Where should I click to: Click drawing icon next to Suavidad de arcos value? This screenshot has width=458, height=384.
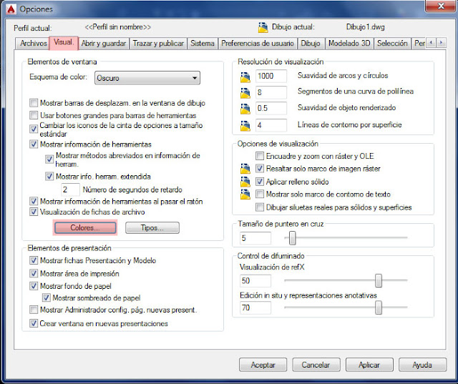[x=245, y=77]
